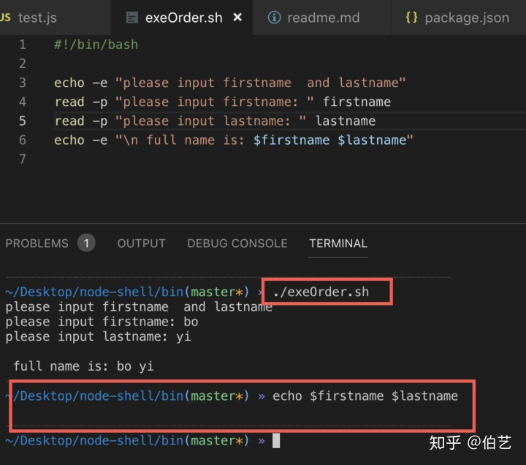Image resolution: width=526 pixels, height=465 pixels.
Task: Click the problems count badge showing 1
Action: click(x=86, y=243)
